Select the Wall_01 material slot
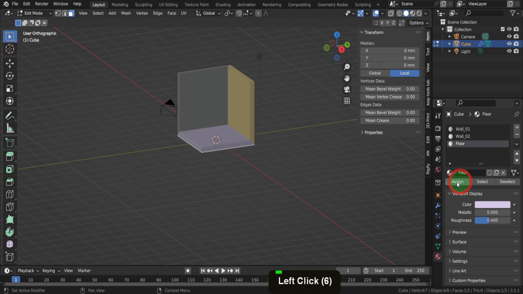523x294 pixels. [x=463, y=129]
